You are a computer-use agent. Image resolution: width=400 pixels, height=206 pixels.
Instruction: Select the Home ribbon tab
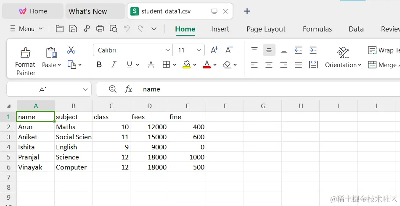185,29
